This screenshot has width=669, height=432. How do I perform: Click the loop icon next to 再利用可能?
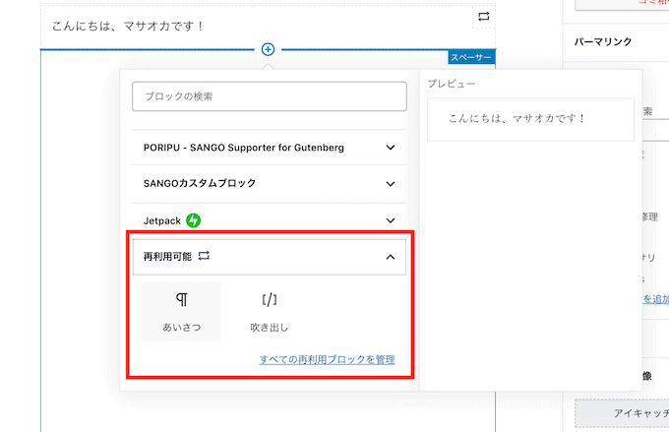[x=204, y=256]
